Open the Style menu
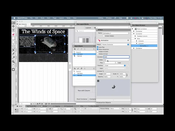The height and width of the screenshot is (131, 175). (42, 18)
